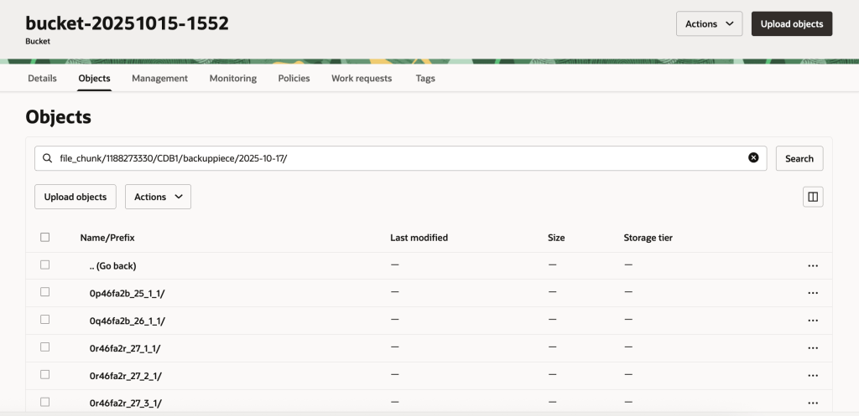This screenshot has width=859, height=416.
Task: Switch to the Management tab
Action: pyautogui.click(x=159, y=78)
